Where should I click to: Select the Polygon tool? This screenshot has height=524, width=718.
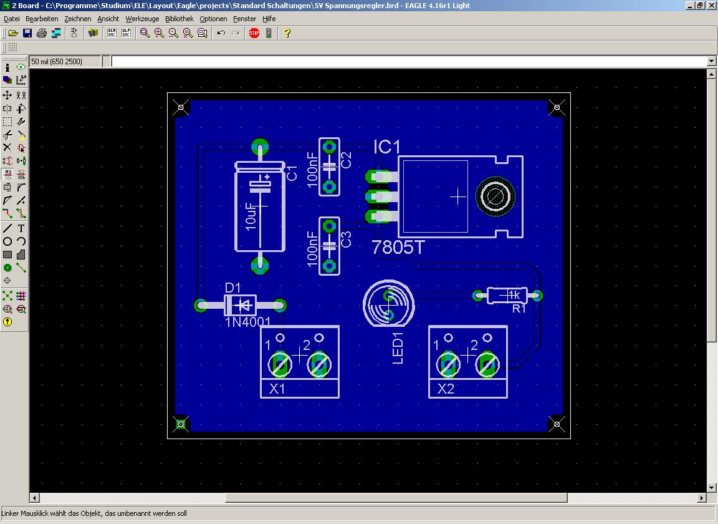click(21, 255)
